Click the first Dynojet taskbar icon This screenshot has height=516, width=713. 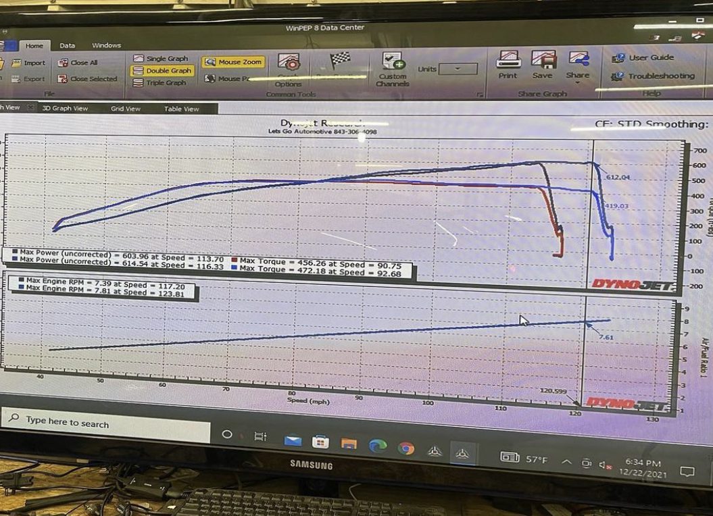pos(435,451)
